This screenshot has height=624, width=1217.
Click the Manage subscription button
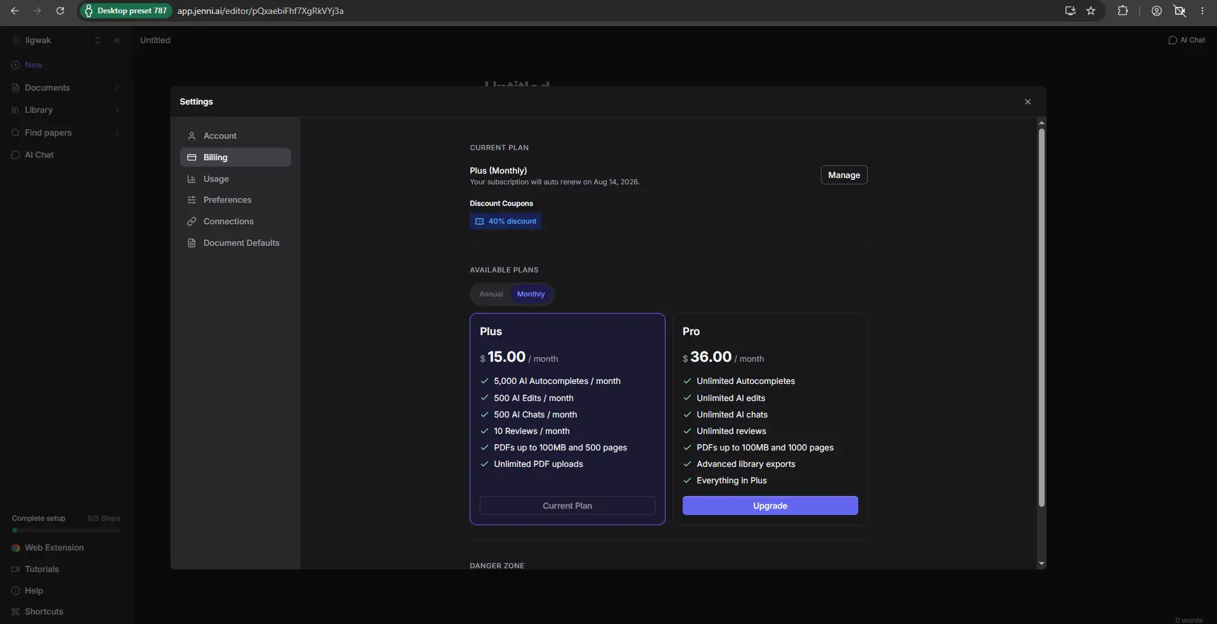[x=844, y=175]
